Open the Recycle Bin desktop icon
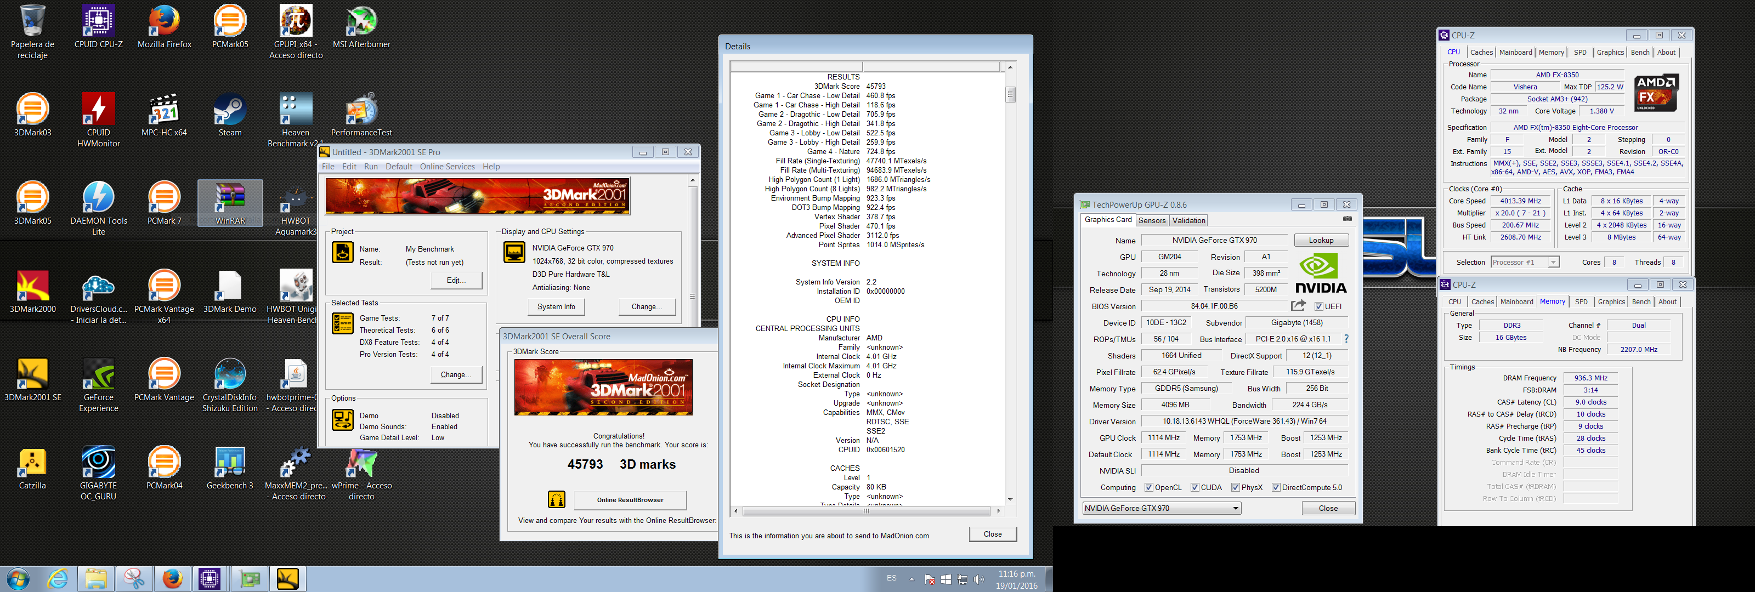Screen dimensions: 1755x592 pos(33,31)
